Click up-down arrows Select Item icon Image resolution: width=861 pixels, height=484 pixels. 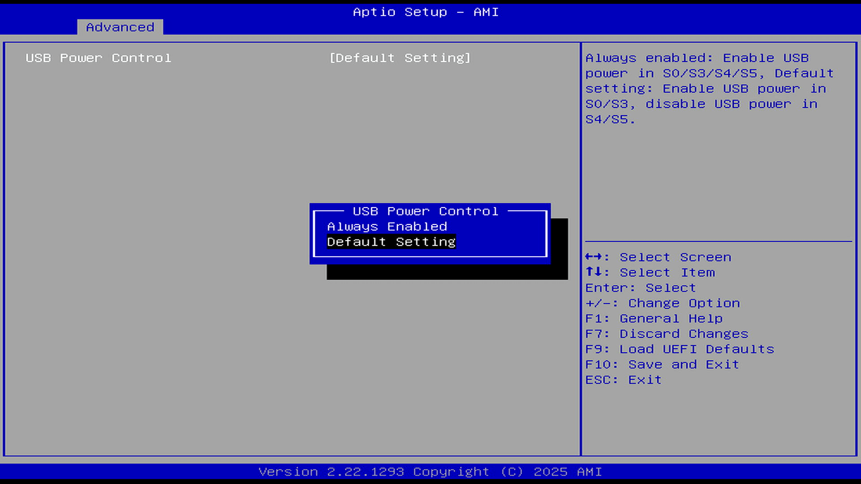pyautogui.click(x=594, y=272)
